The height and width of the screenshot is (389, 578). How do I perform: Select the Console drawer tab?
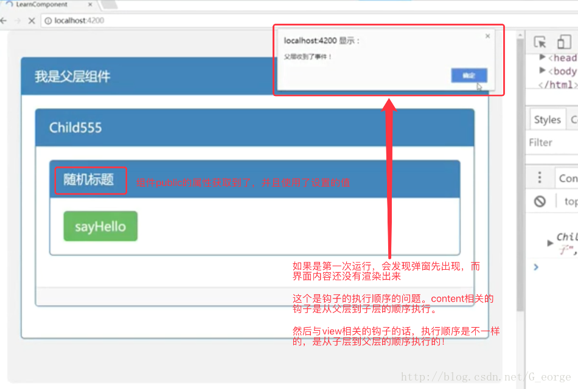(x=568, y=178)
